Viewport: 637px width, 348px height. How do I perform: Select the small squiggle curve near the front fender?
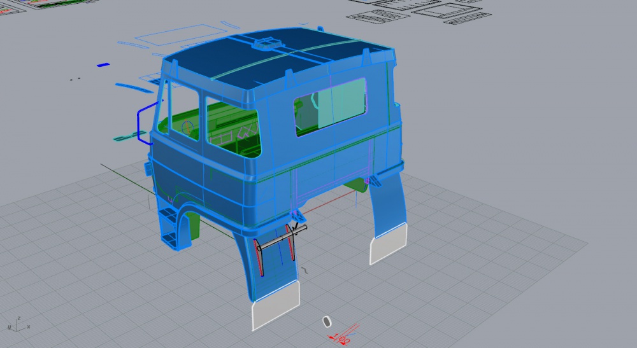point(304,270)
